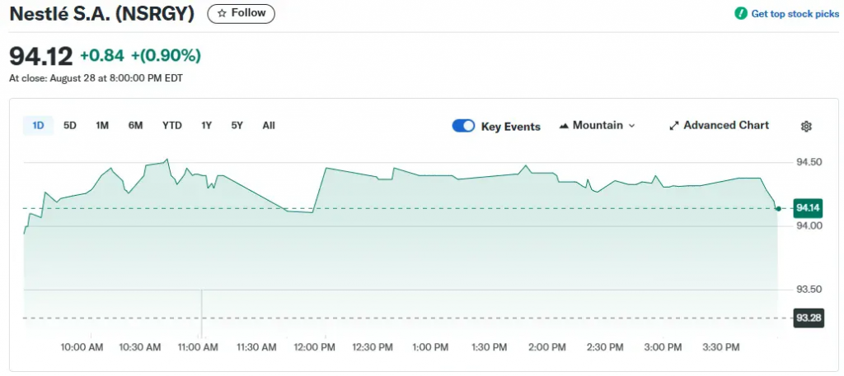Click the 94.50 price axis label
This screenshot has width=844, height=376.
tap(809, 163)
